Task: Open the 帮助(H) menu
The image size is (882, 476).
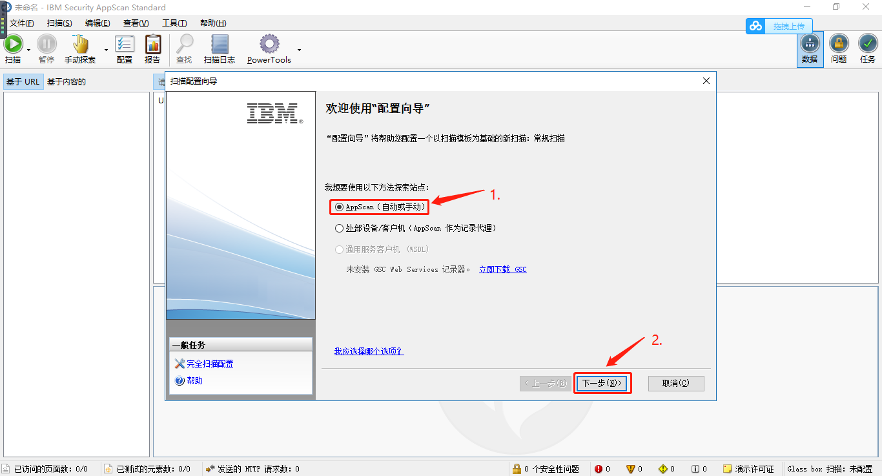Action: (213, 23)
